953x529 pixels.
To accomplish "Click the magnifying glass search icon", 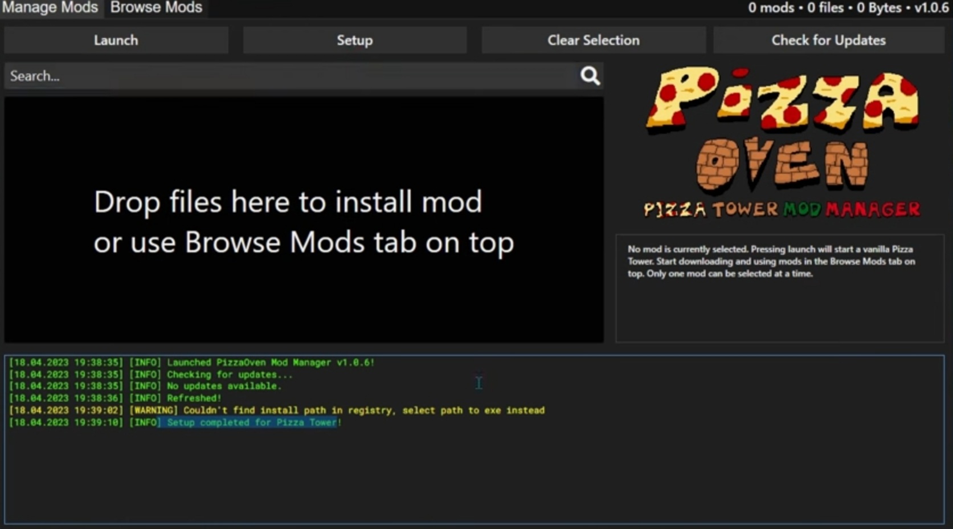I will point(590,76).
